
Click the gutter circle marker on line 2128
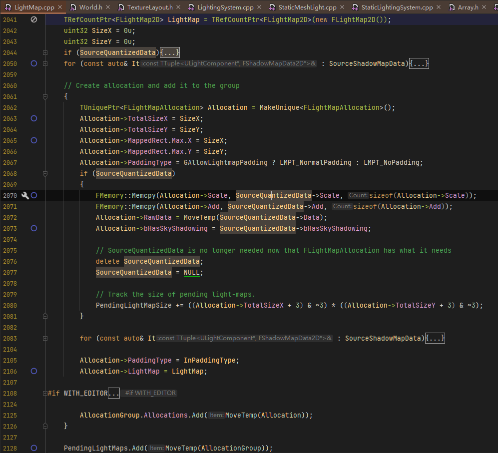tap(33, 448)
